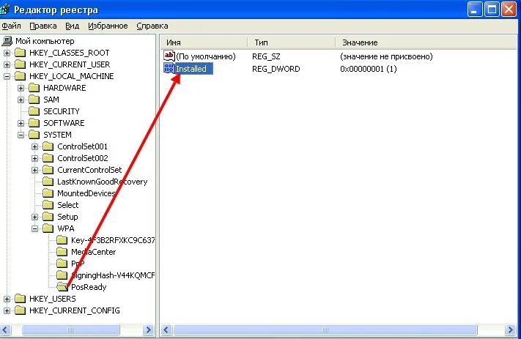Click tree pane scroll-left arrow
The width and height of the screenshot is (521, 339).
(7, 330)
